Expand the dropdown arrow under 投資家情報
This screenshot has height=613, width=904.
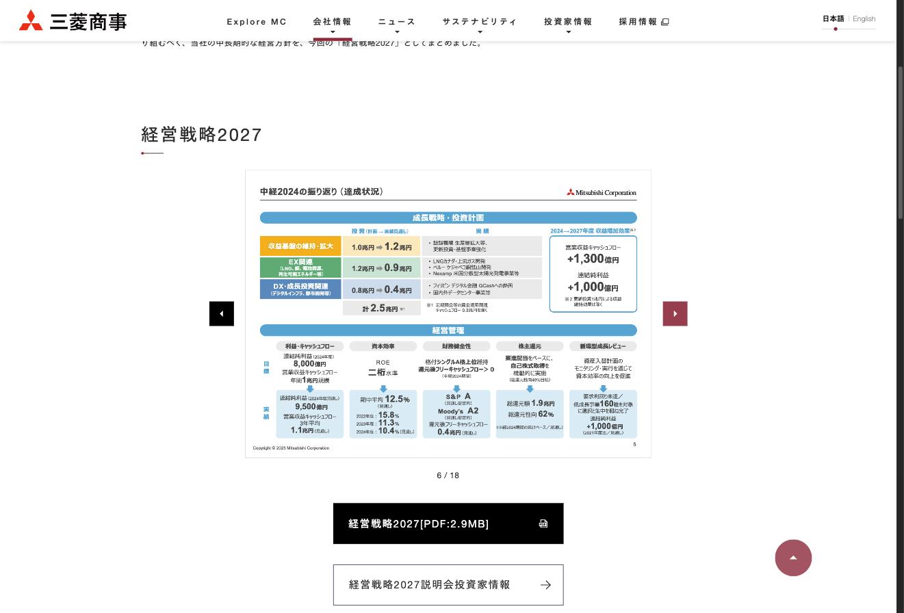568,32
